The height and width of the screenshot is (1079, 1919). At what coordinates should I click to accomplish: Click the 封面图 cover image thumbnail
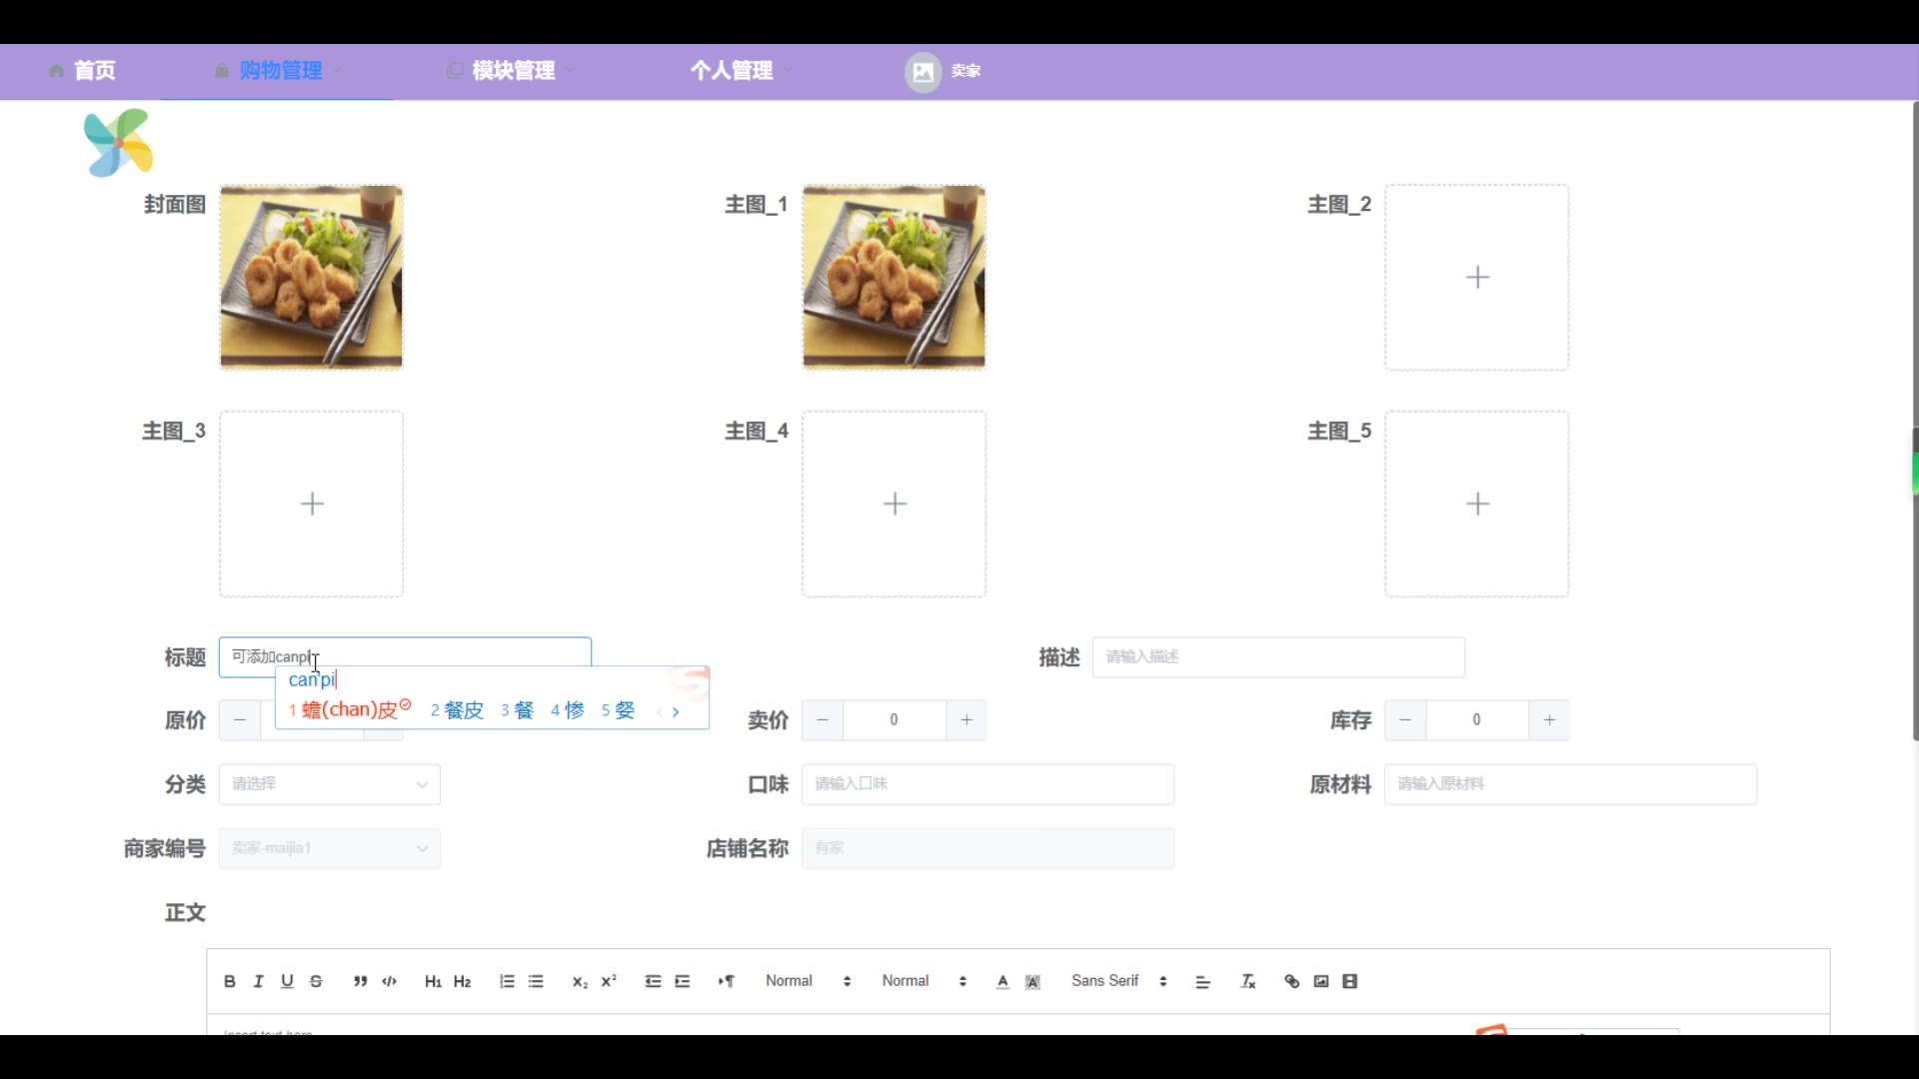click(x=311, y=277)
